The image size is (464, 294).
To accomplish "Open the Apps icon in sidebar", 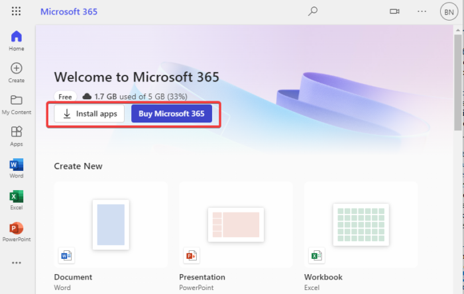I will [17, 132].
